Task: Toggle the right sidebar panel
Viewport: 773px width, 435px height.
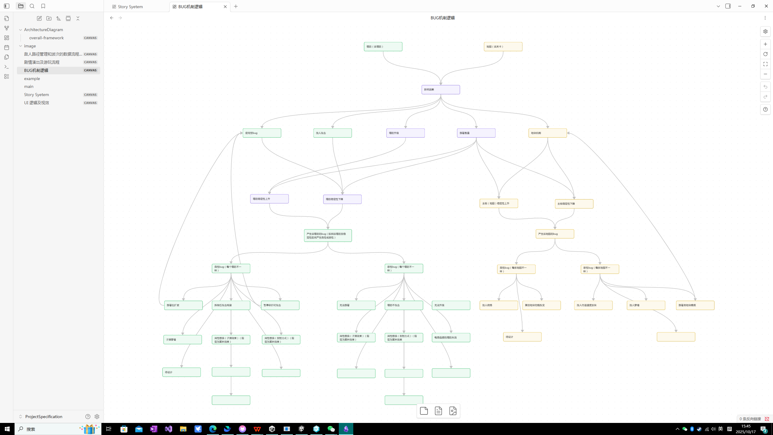Action: point(728,6)
